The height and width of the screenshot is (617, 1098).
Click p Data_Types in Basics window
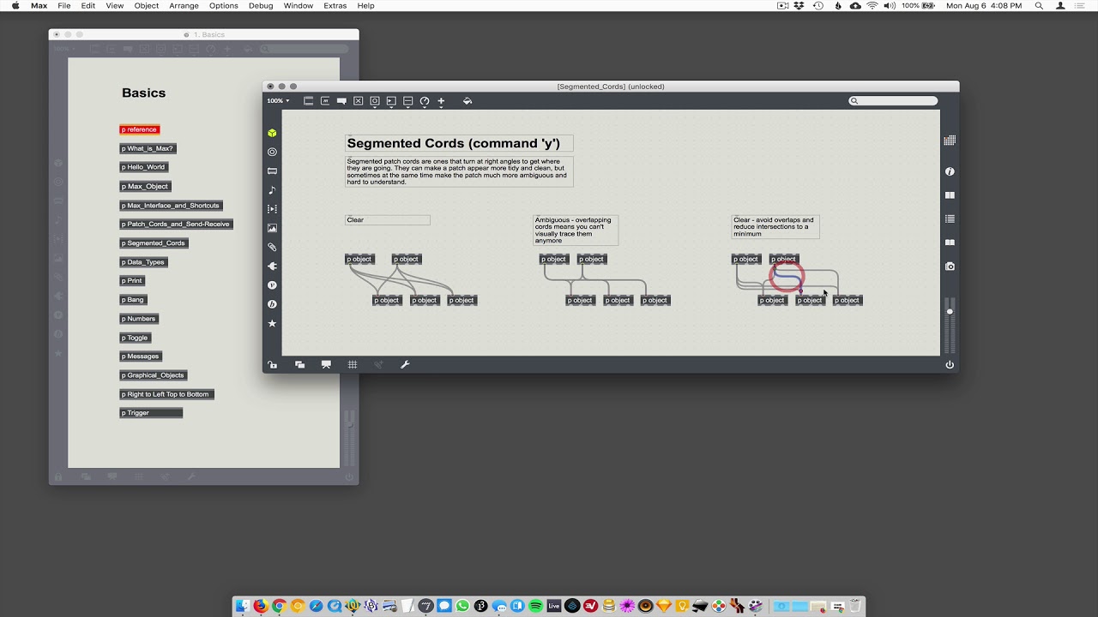coord(143,262)
